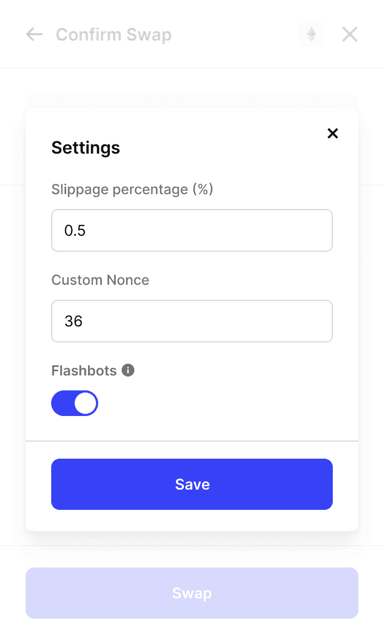This screenshot has height=640, width=384.
Task: Click the X beside the Ethereum icon
Action: click(349, 34)
